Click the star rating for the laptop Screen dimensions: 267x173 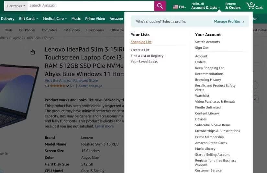(57, 86)
